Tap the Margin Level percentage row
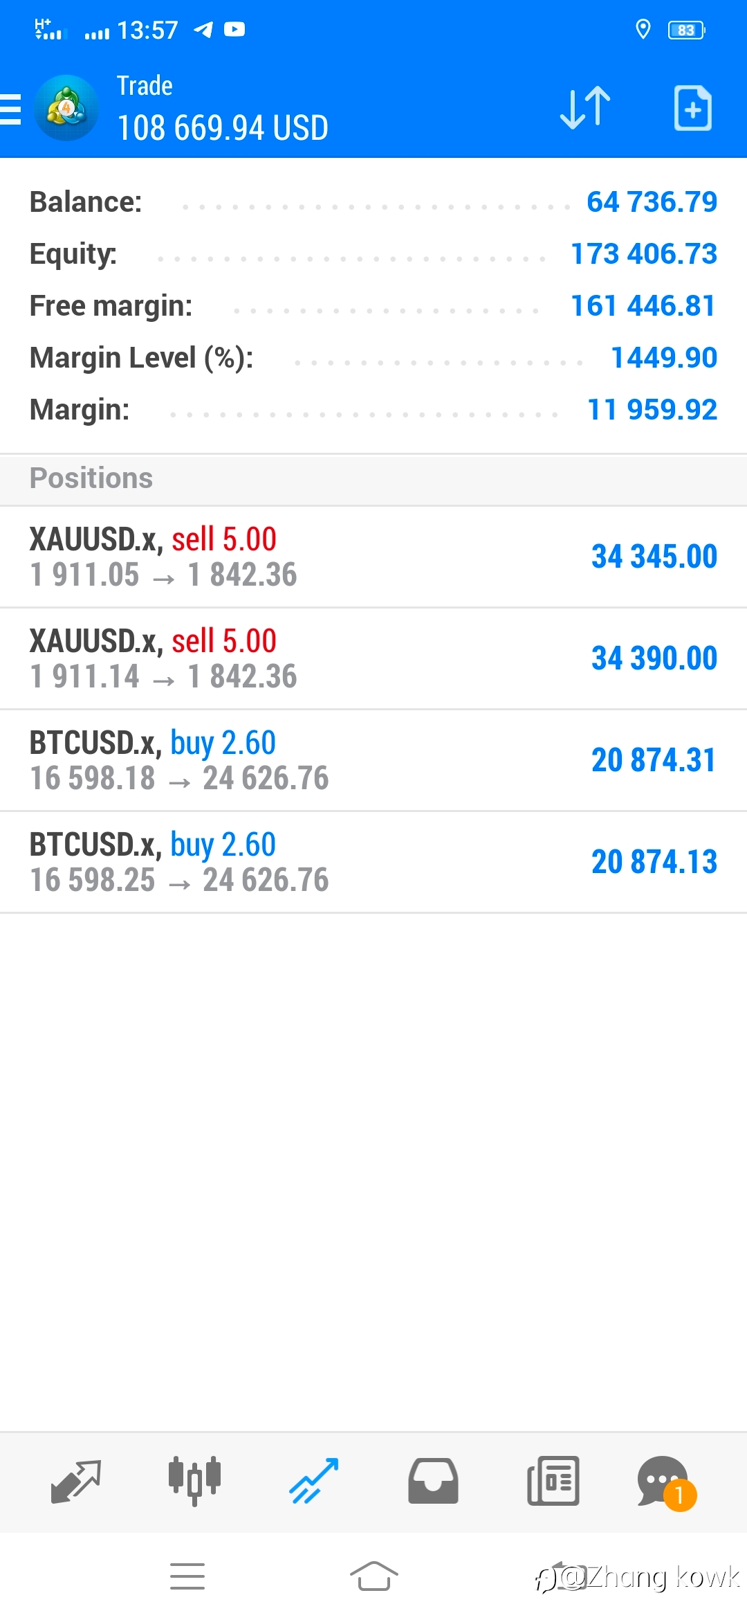The image size is (747, 1620). click(x=373, y=358)
